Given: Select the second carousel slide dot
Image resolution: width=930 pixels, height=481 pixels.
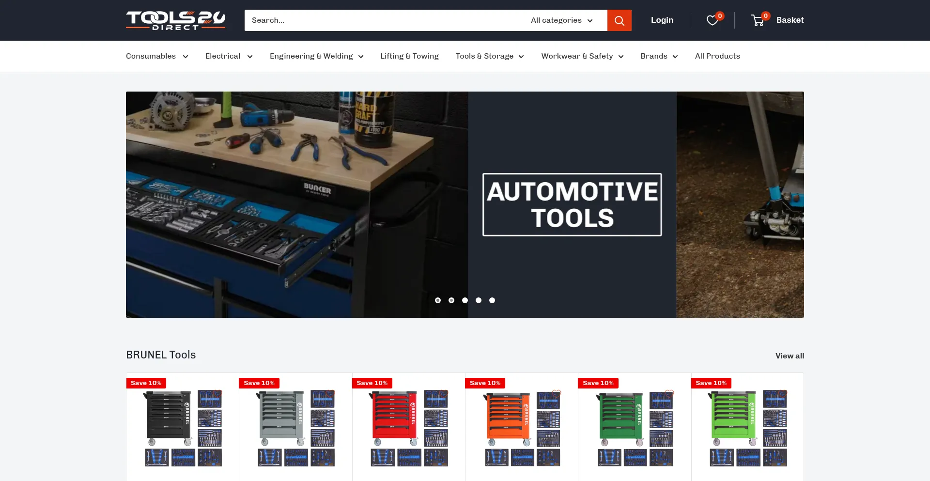Looking at the screenshot, I should point(451,300).
